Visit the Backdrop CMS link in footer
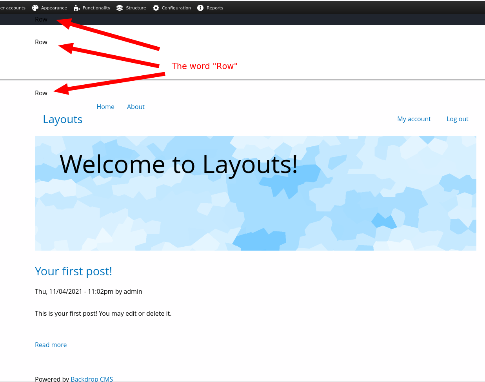This screenshot has width=485, height=382. pyautogui.click(x=92, y=378)
